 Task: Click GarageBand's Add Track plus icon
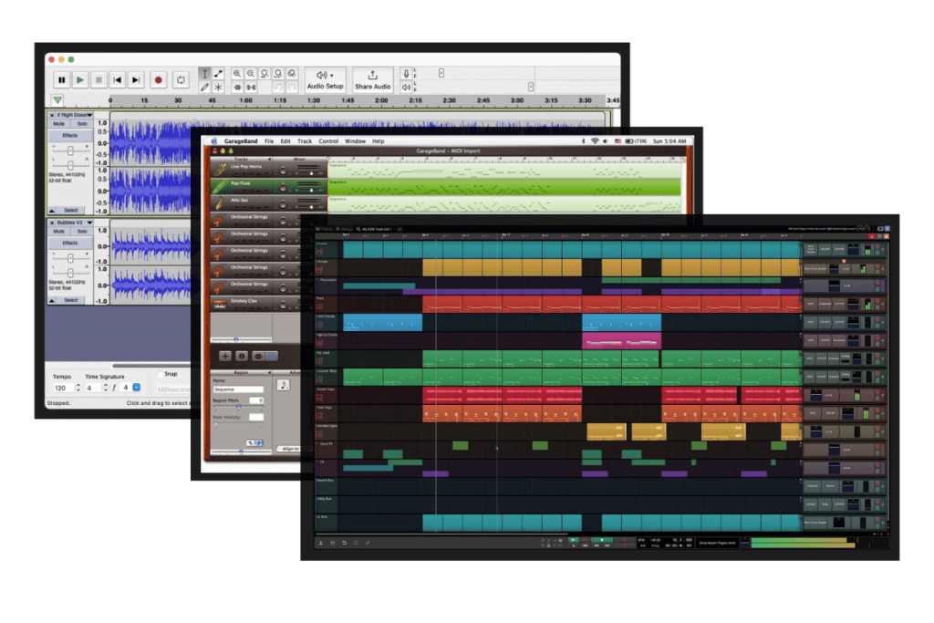224,356
